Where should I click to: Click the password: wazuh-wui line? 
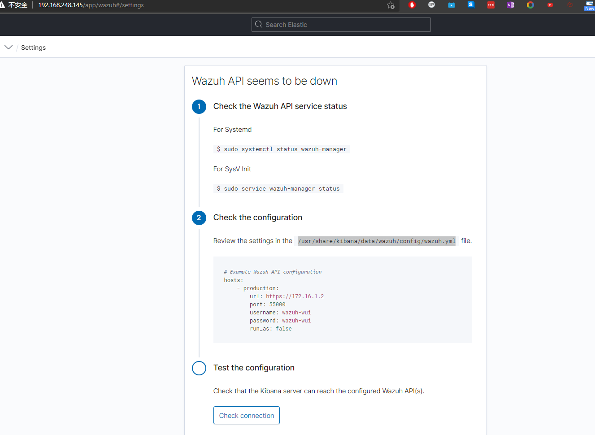pos(280,321)
